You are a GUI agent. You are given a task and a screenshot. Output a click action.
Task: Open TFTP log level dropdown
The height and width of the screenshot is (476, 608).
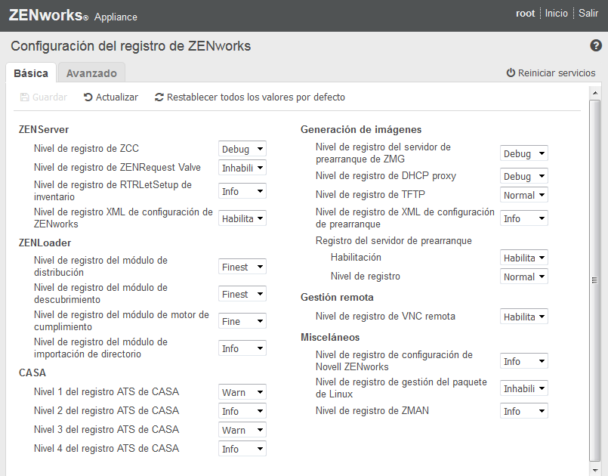pyautogui.click(x=523, y=195)
